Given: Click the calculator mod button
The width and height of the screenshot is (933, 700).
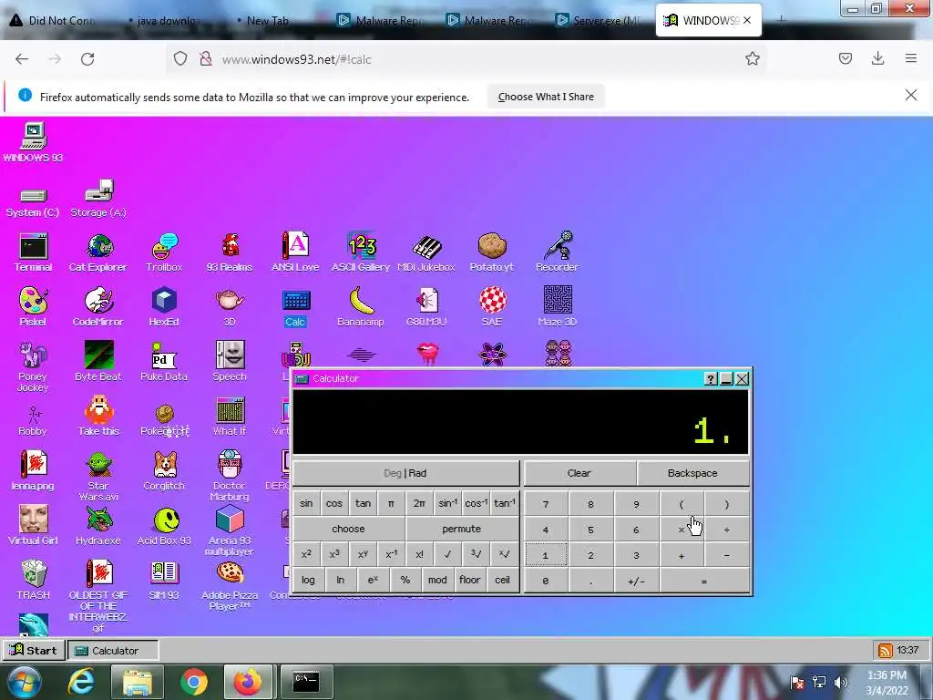Looking at the screenshot, I should point(437,580).
